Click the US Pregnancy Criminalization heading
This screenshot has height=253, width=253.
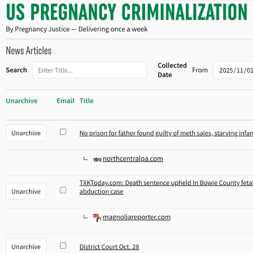click(126, 12)
